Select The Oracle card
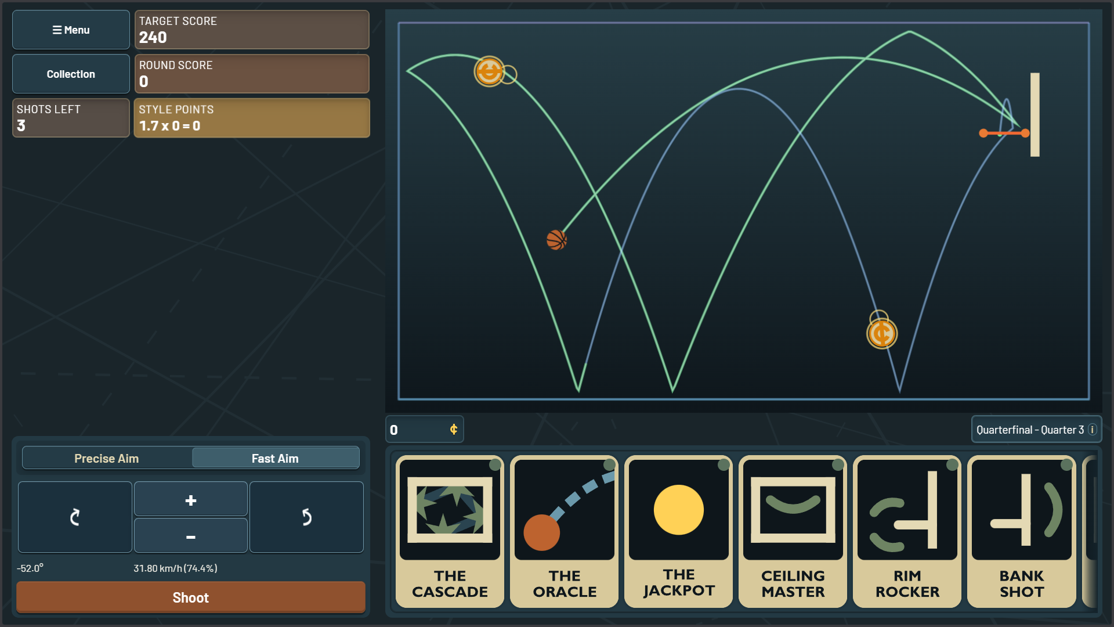1114x627 pixels. pyautogui.click(x=564, y=531)
